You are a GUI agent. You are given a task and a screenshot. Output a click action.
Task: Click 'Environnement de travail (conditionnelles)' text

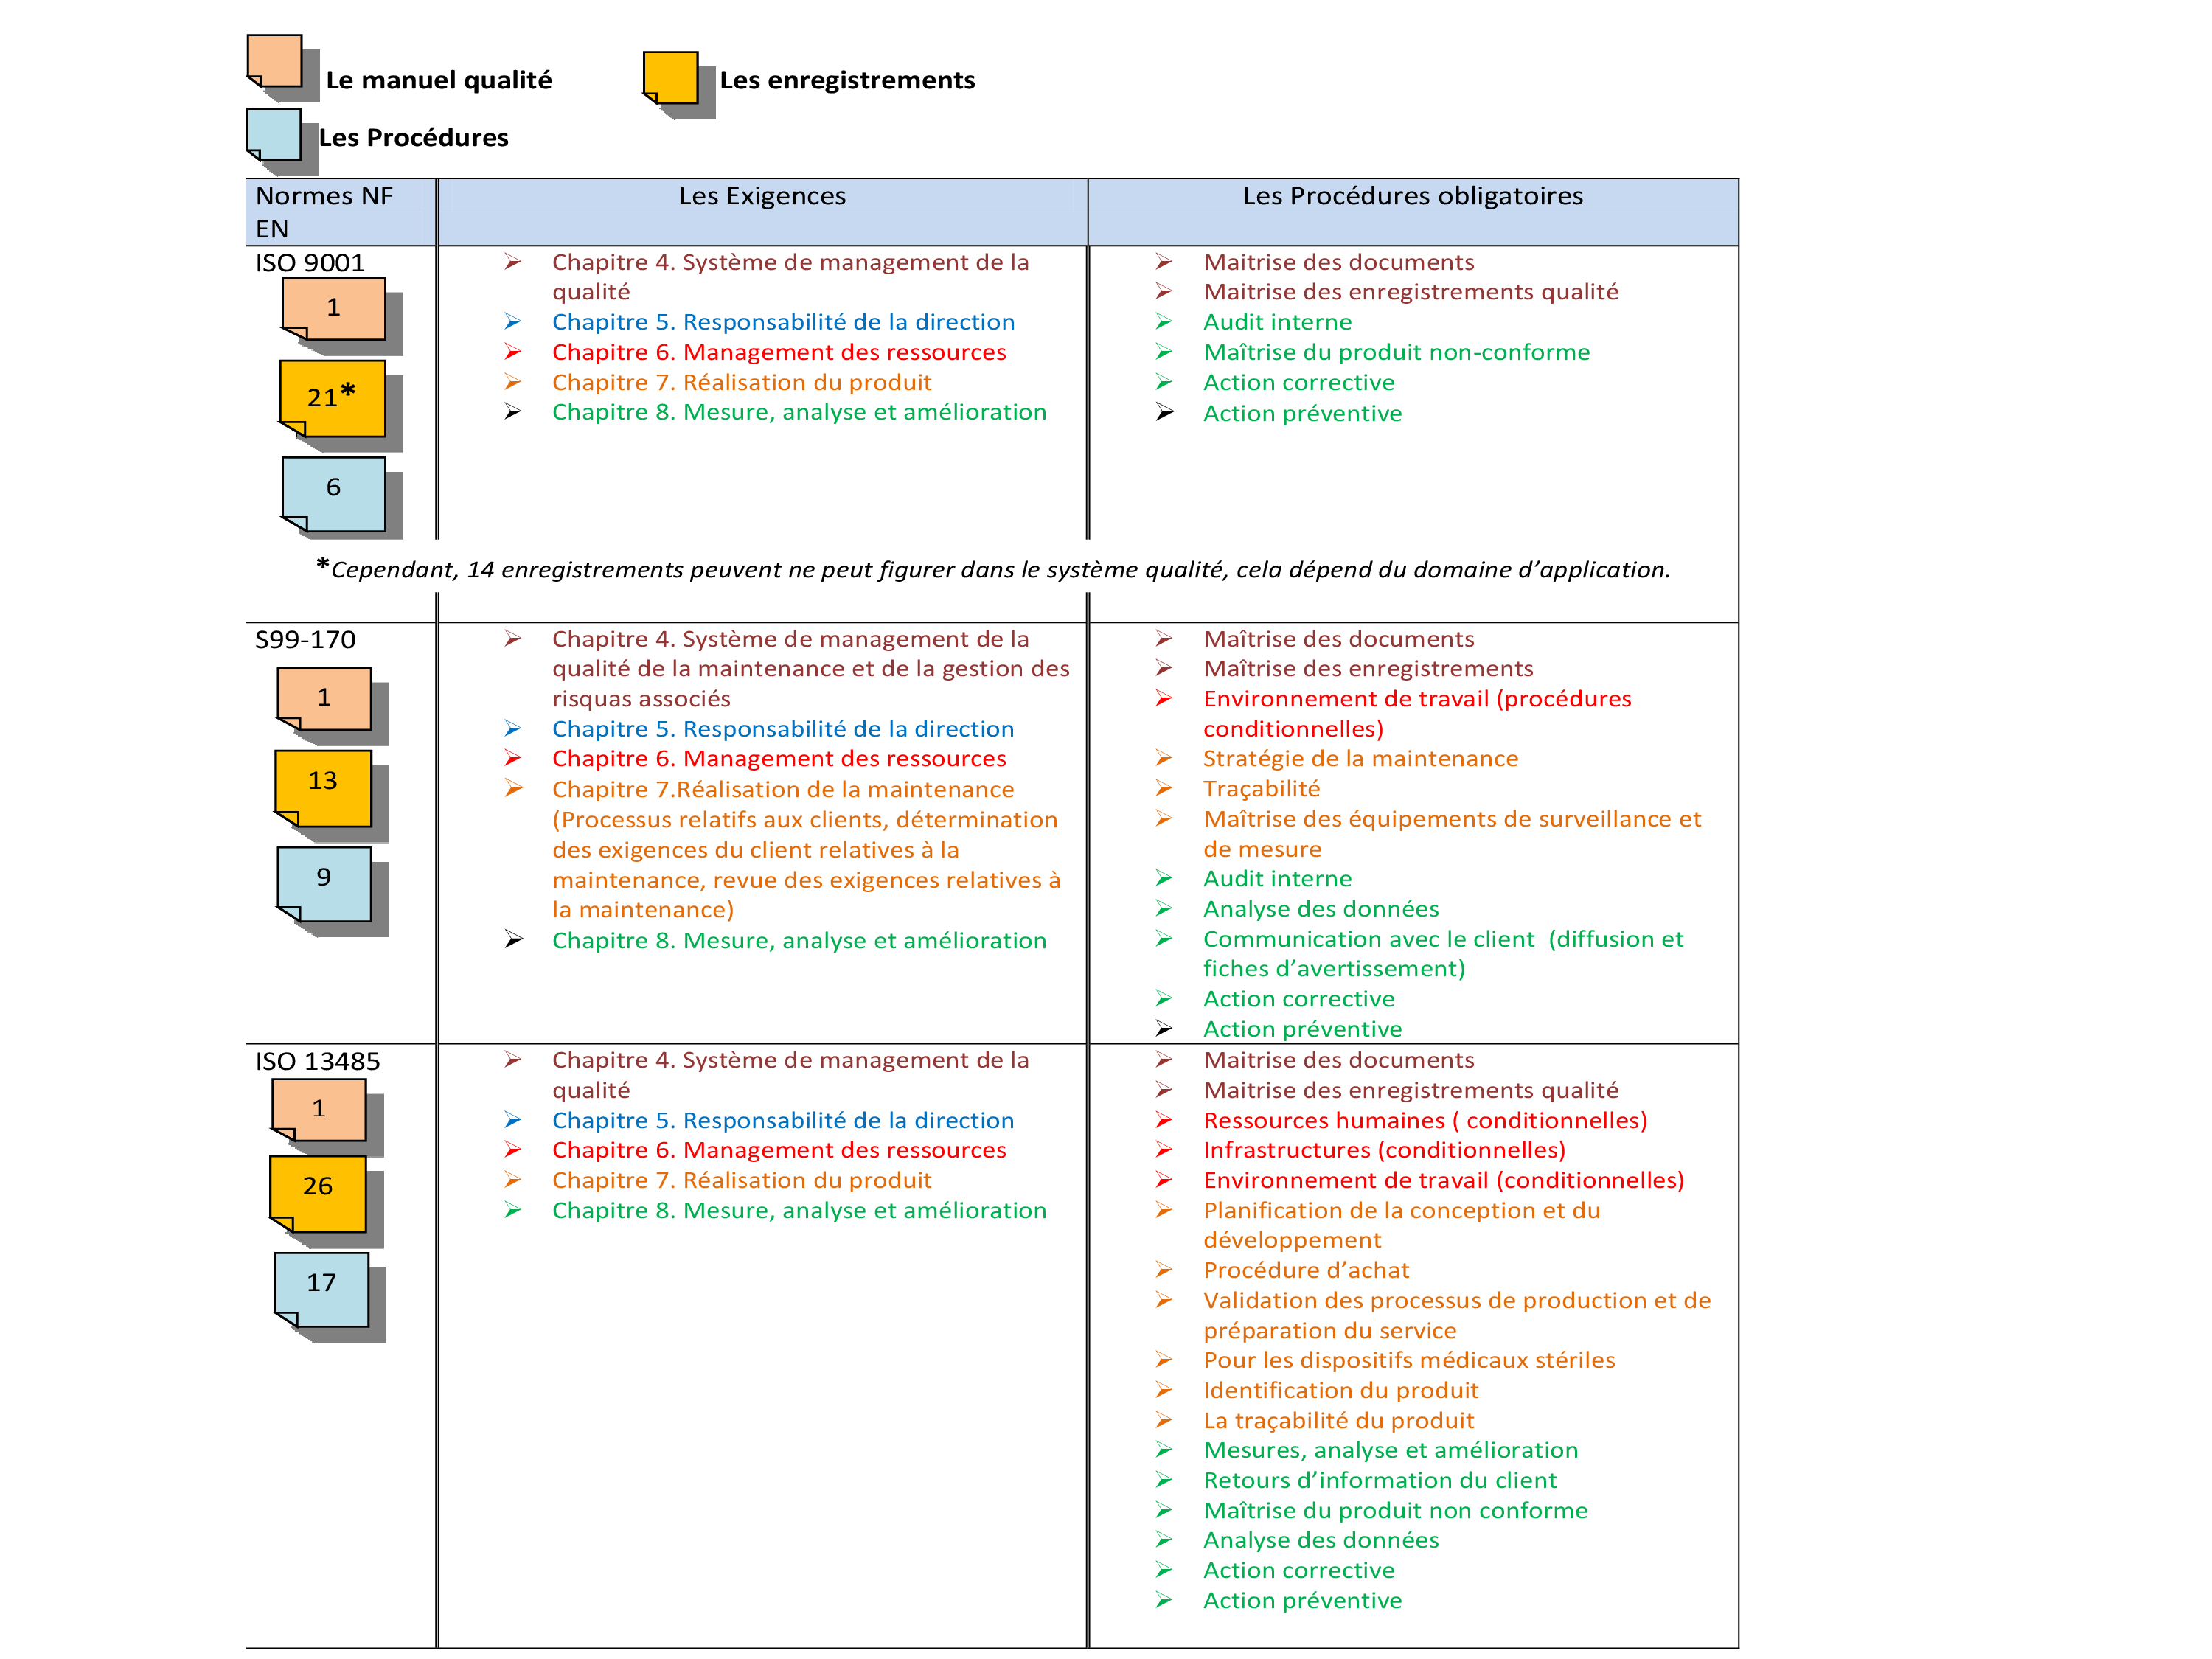click(x=1443, y=1181)
